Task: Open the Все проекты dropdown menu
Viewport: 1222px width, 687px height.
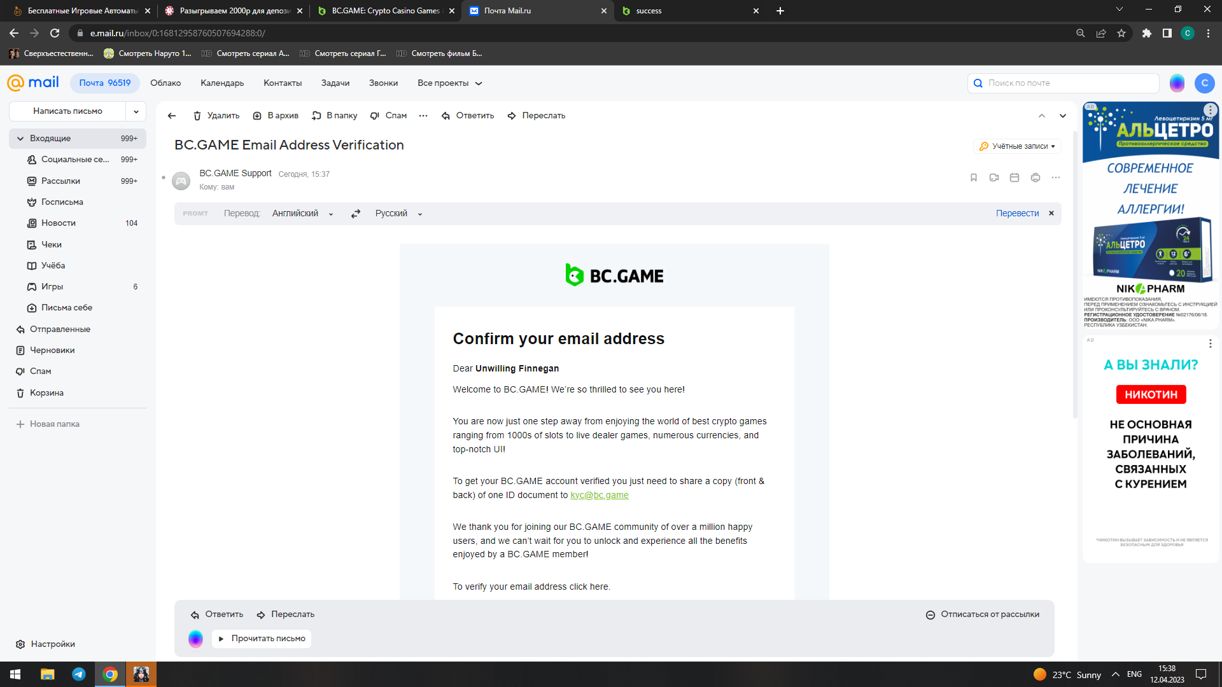Action: click(x=449, y=83)
